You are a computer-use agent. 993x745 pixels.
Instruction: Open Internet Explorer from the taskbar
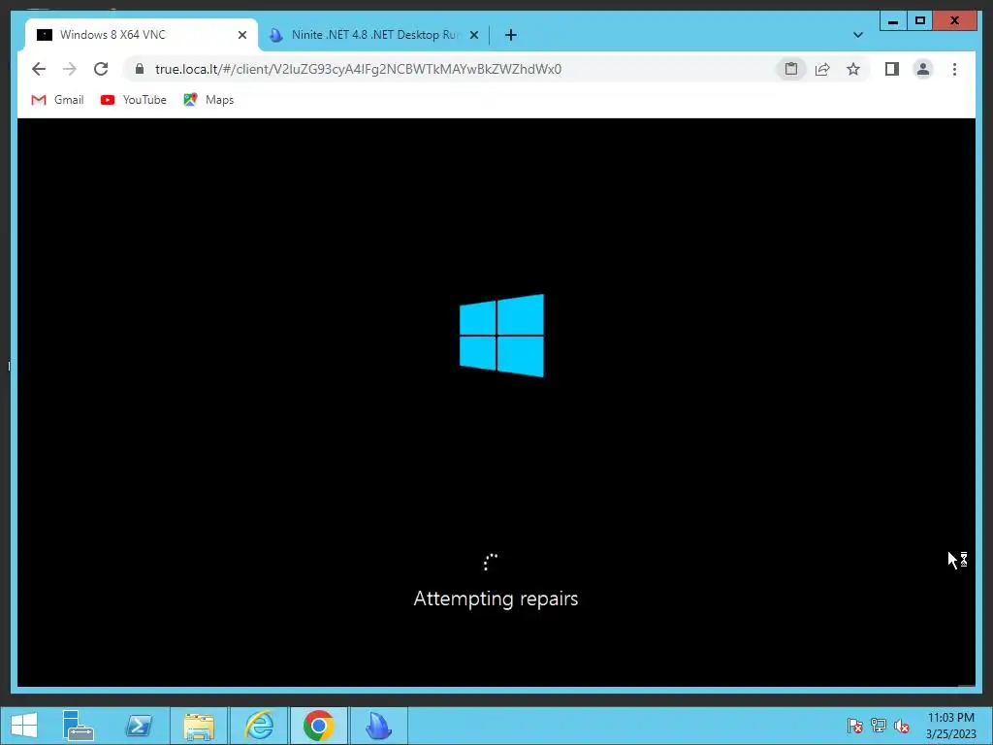pos(259,726)
